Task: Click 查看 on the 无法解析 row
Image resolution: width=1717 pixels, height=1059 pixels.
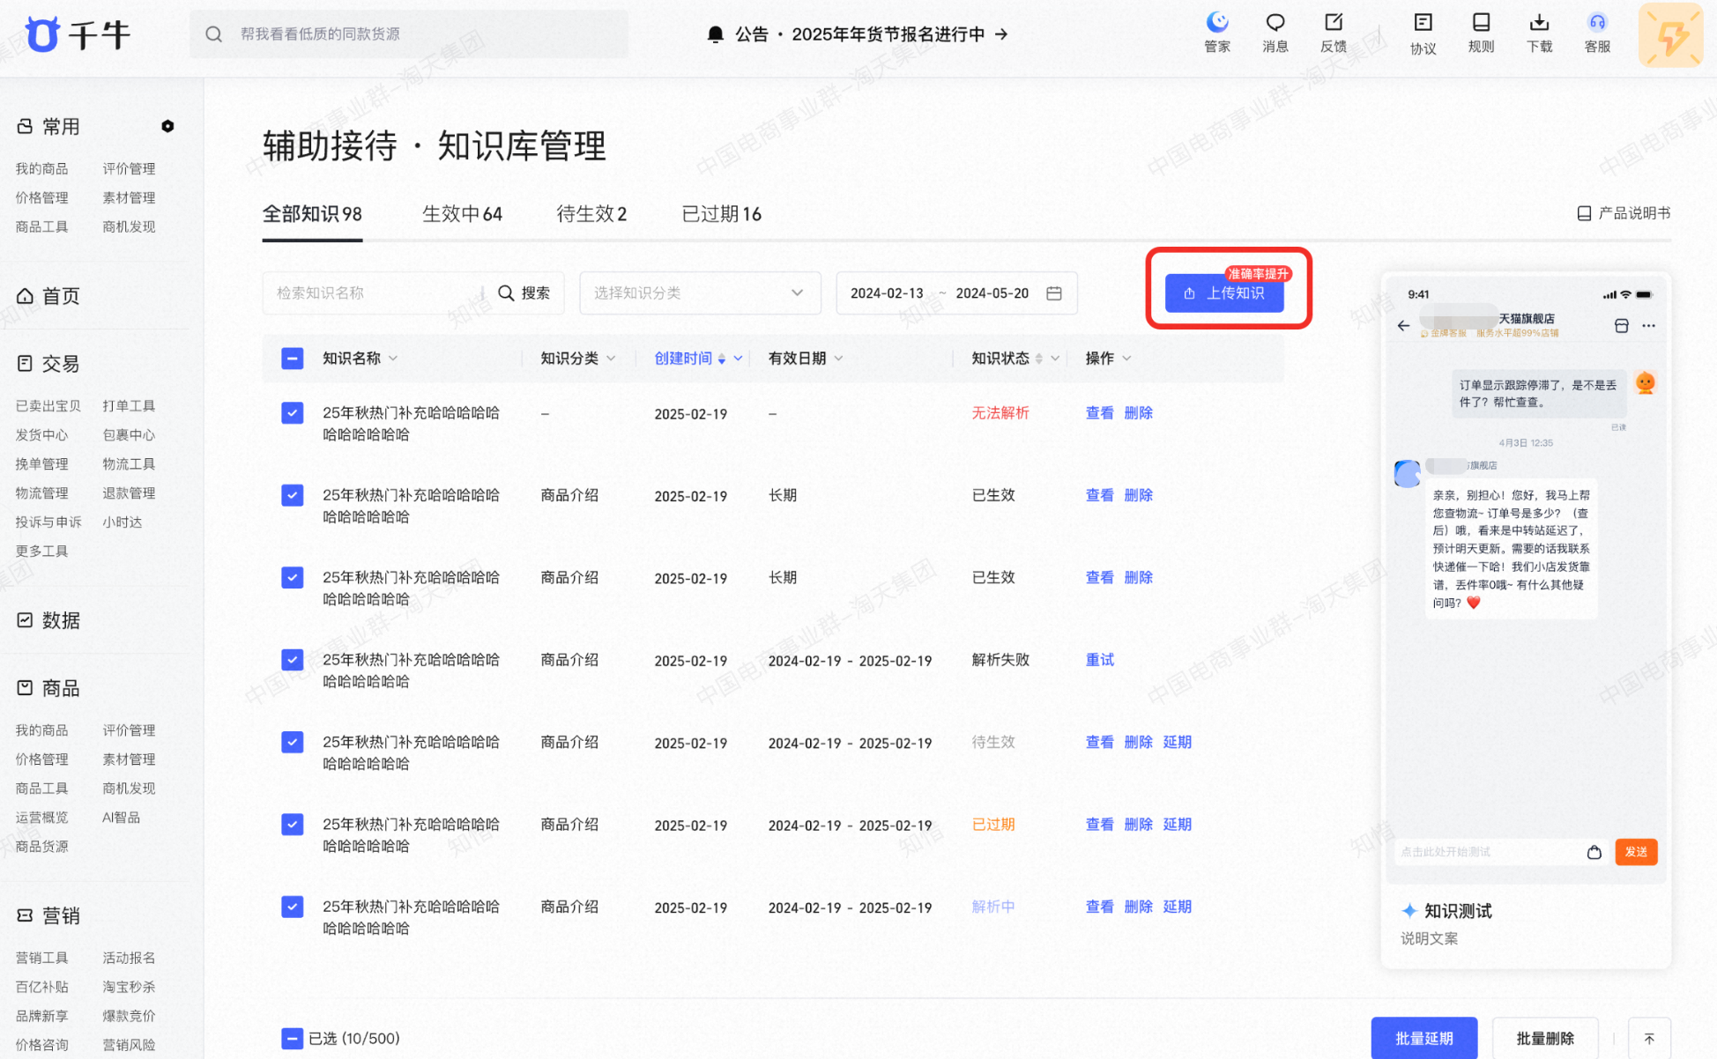Action: pyautogui.click(x=1099, y=413)
